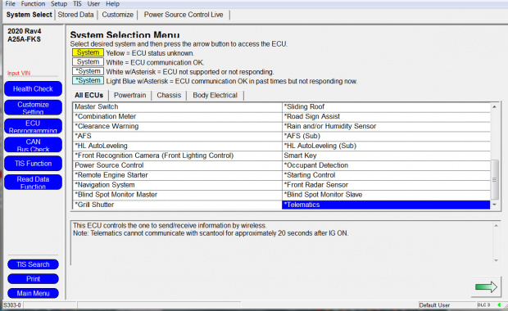Click the light blue *System legend swatch
Screen dimensions: 508x311
(88, 80)
